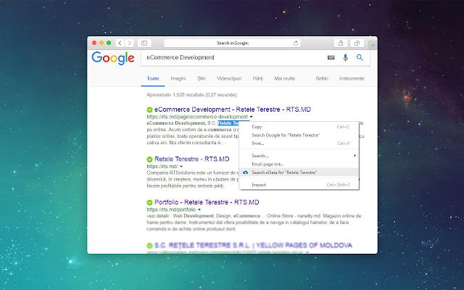This screenshot has height=290, width=464.
Task: Open the Portfolio - Retele Terestre result link
Action: [x=207, y=202]
